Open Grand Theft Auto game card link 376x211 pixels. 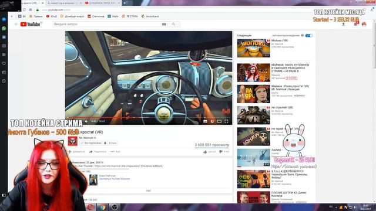(107, 176)
